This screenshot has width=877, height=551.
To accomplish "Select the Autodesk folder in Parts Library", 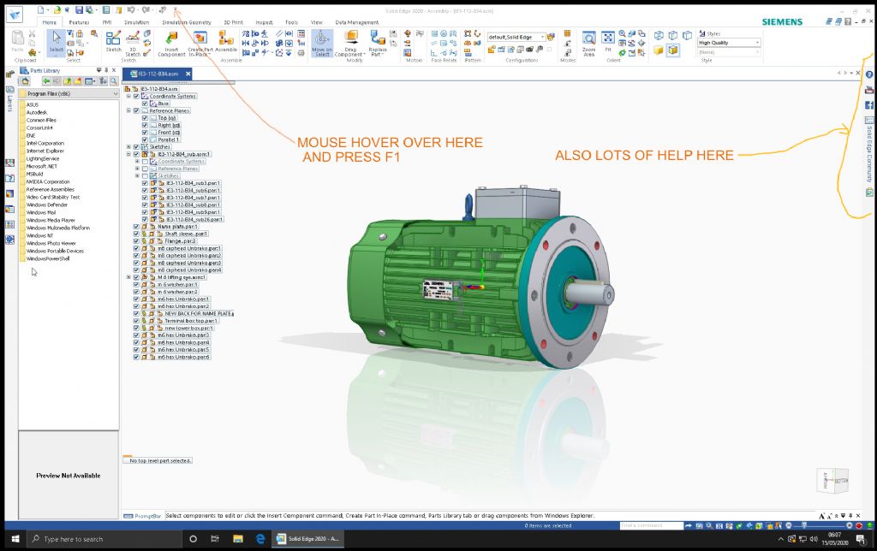I will pyautogui.click(x=37, y=112).
